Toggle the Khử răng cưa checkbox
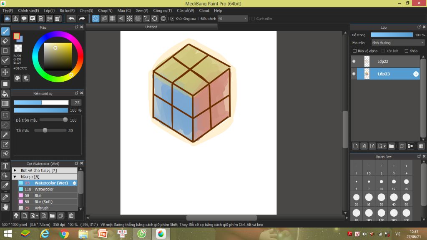The image size is (427, 240). click(172, 19)
